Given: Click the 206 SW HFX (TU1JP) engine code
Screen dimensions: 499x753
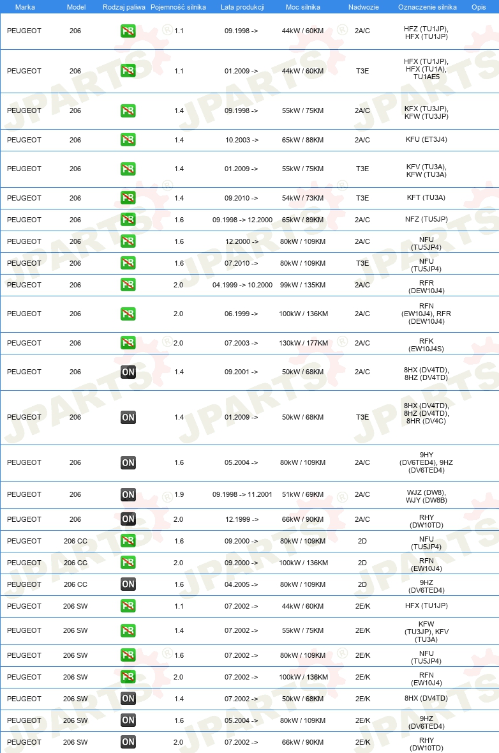Looking at the screenshot, I should tap(426, 605).
